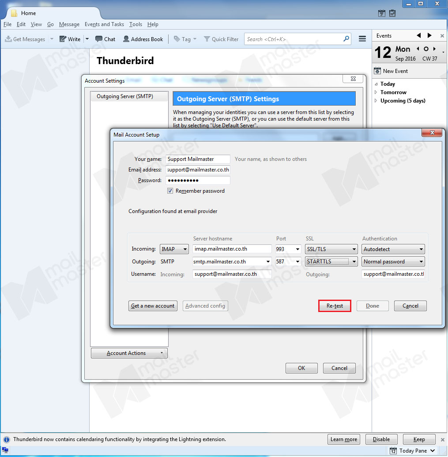The height and width of the screenshot is (457, 448).
Task: Go to next day in Today pane
Action: (434, 49)
